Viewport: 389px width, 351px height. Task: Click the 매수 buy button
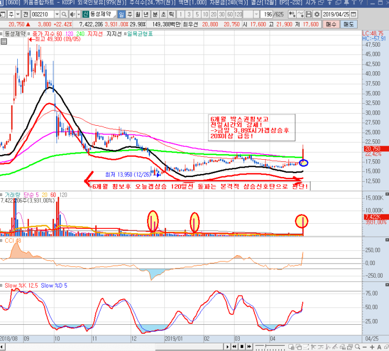(x=331, y=24)
